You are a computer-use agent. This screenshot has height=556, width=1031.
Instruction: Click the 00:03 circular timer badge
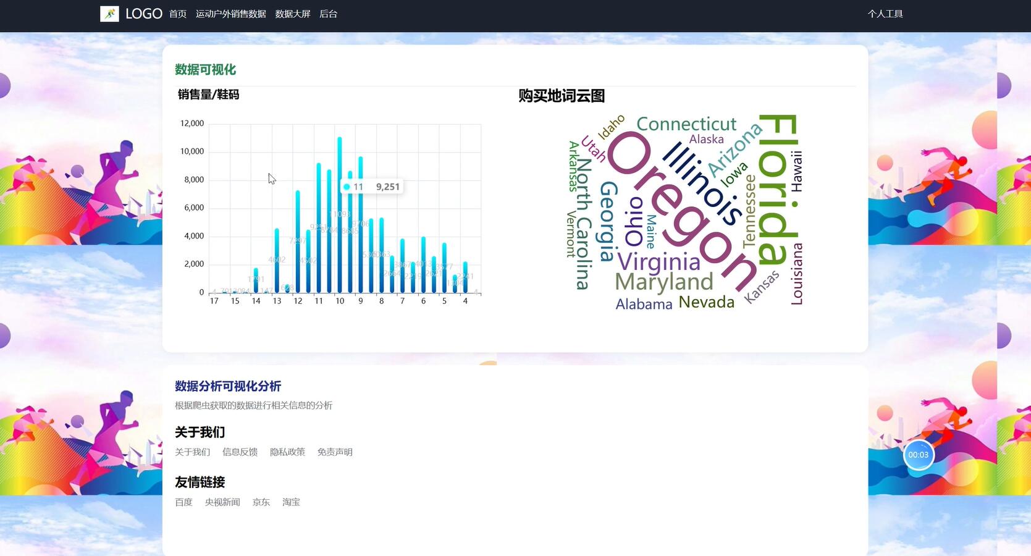pos(919,454)
